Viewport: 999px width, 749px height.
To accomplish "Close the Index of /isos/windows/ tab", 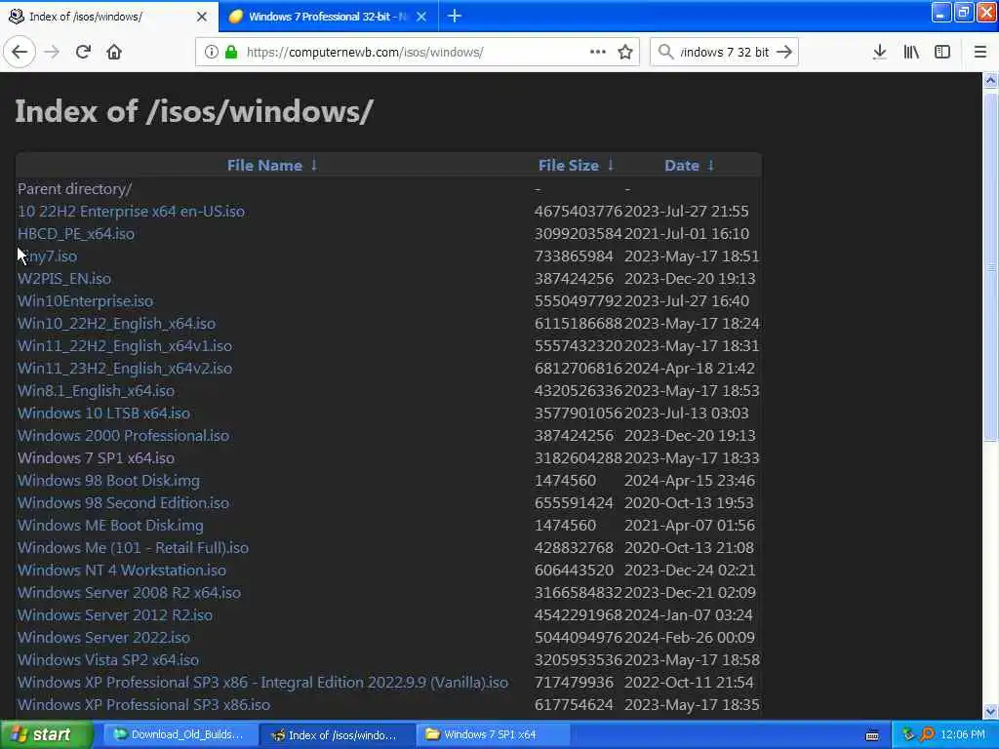I will tap(202, 17).
